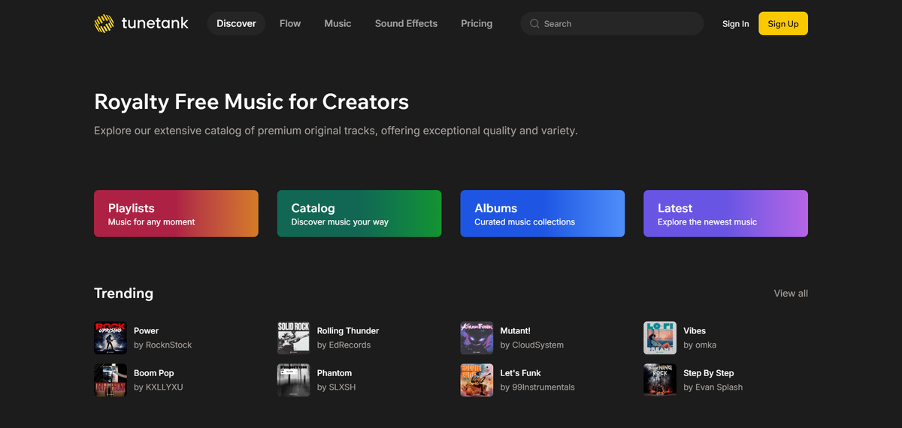Select the Mutant! track artwork
The image size is (902, 428).
[477, 338]
